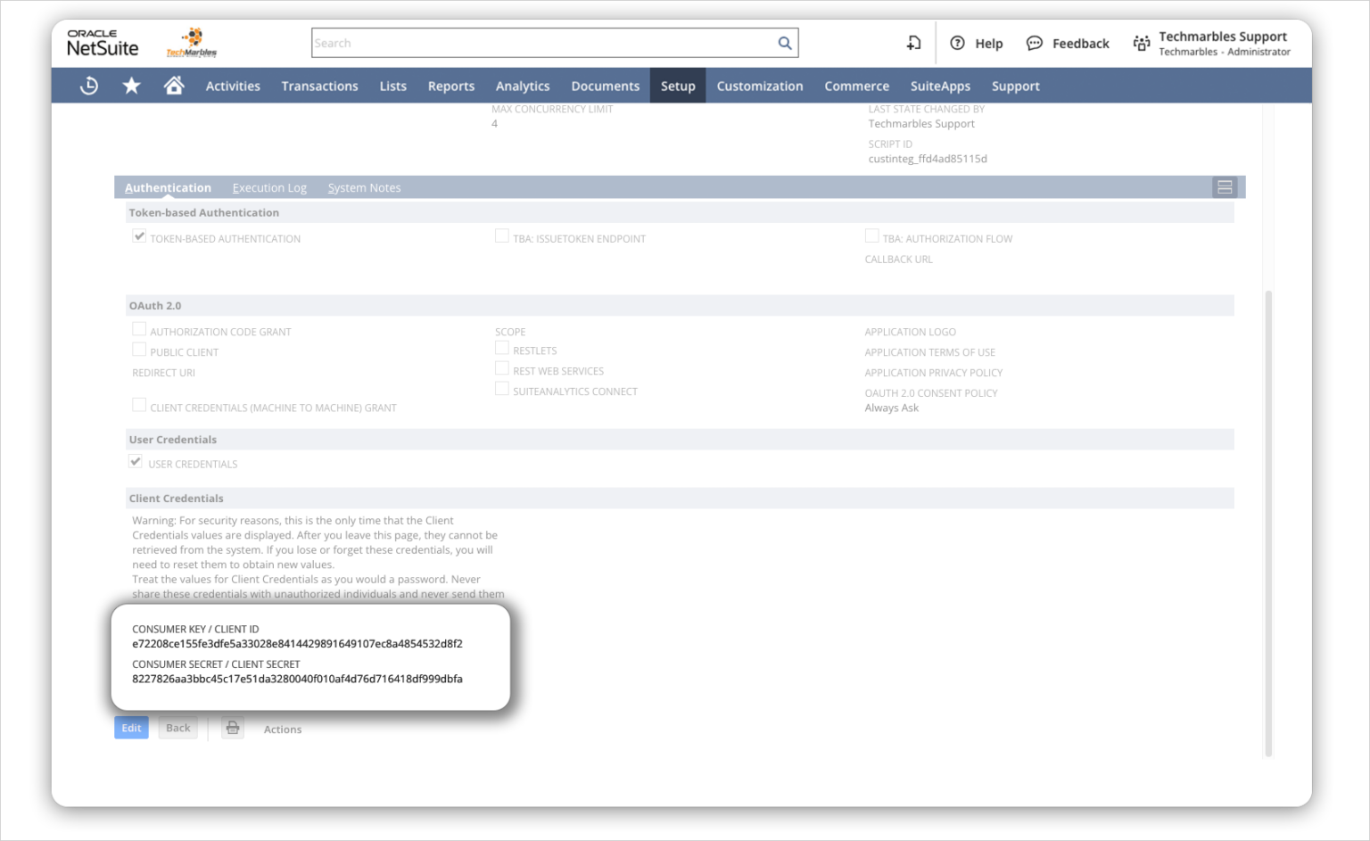Image resolution: width=1370 pixels, height=841 pixels.
Task: Click the Back button
Action: 177,728
